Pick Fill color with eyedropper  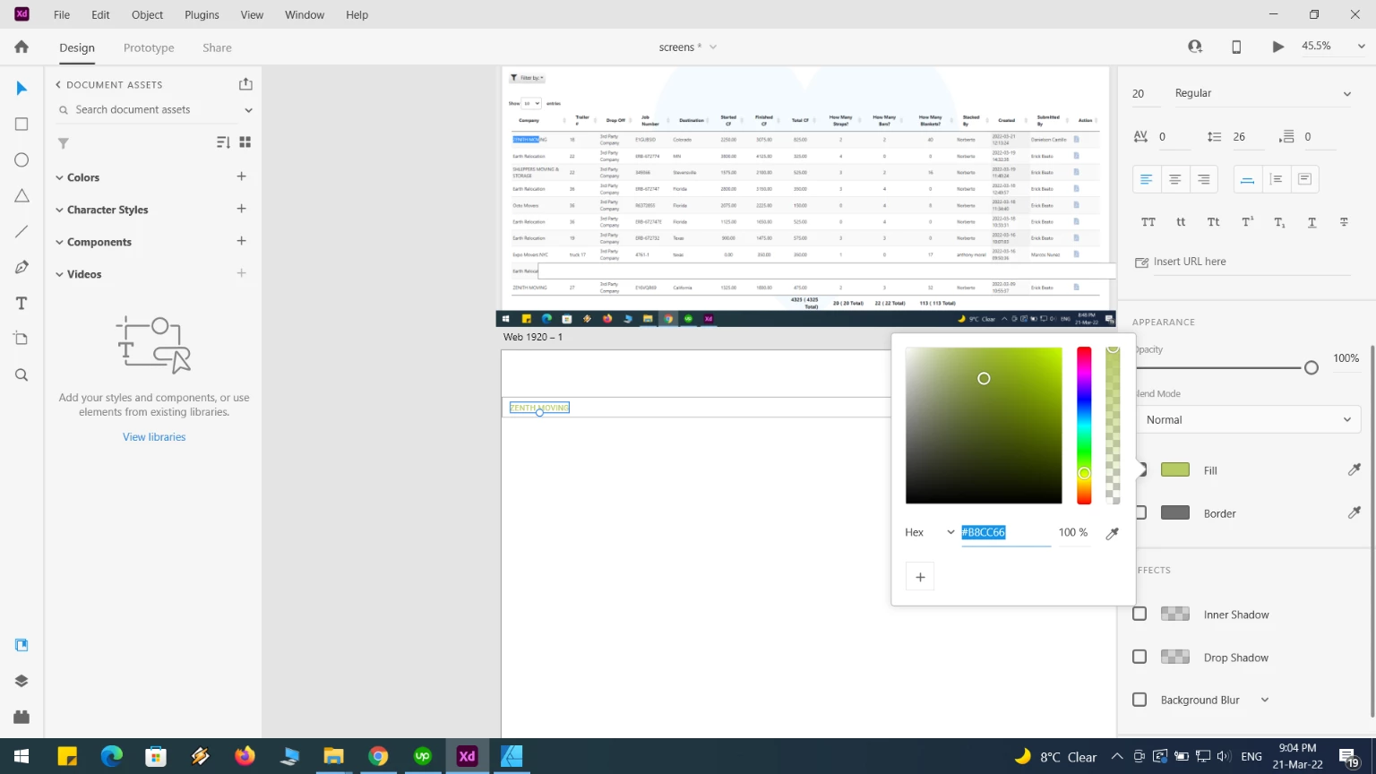point(1354,469)
